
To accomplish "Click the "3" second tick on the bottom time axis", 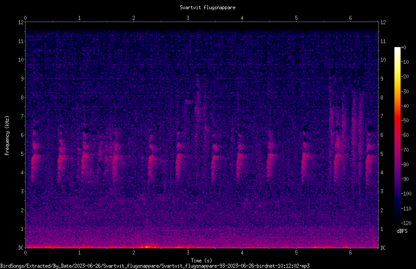I will point(188,253).
